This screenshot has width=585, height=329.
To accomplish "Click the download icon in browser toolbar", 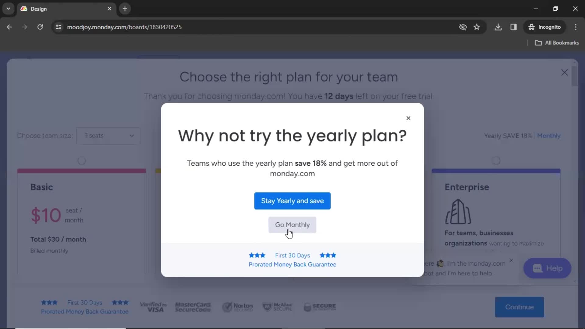I will (x=498, y=27).
